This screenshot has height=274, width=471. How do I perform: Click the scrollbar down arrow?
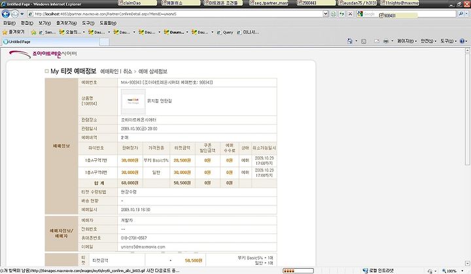point(467,263)
